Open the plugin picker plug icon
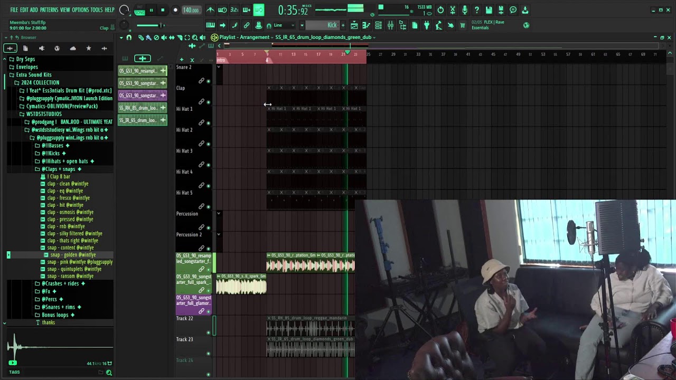This screenshot has width=676, height=380. pos(427,25)
